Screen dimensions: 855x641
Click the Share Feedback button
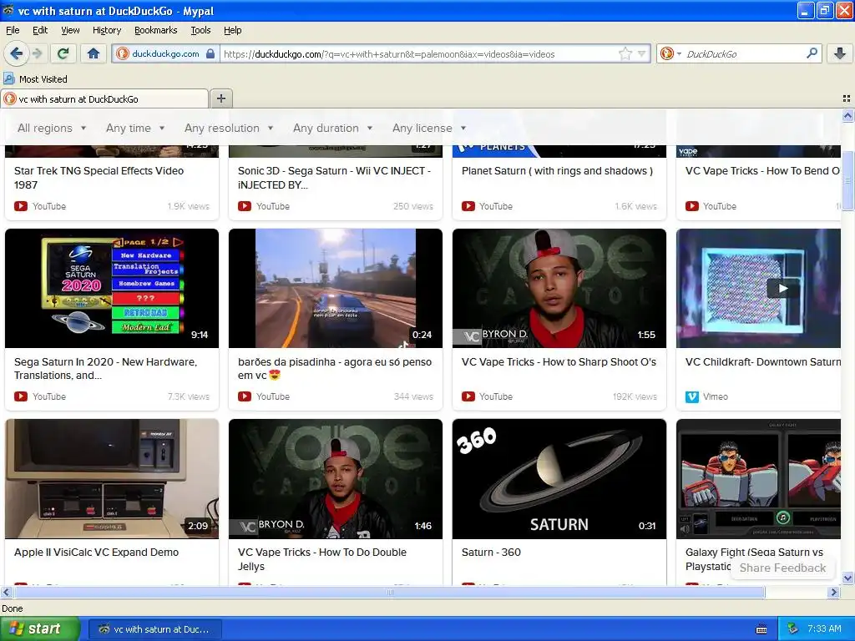pos(782,568)
